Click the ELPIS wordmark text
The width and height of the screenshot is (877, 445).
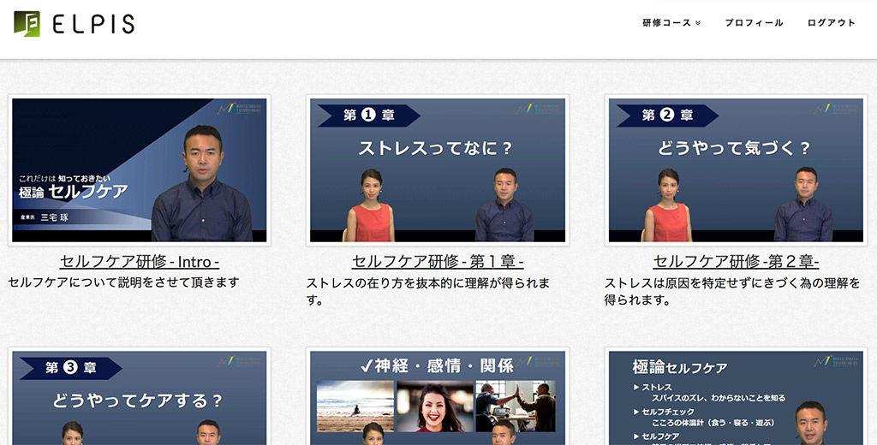[93, 24]
